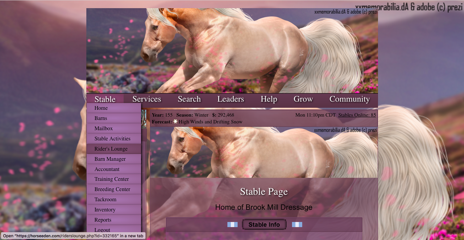Click the Mon 11:10pm CDT time
Viewport: 464px width, 240px height.
point(315,115)
